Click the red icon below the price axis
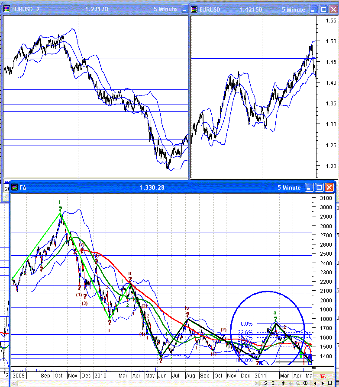 pyautogui.click(x=323, y=376)
